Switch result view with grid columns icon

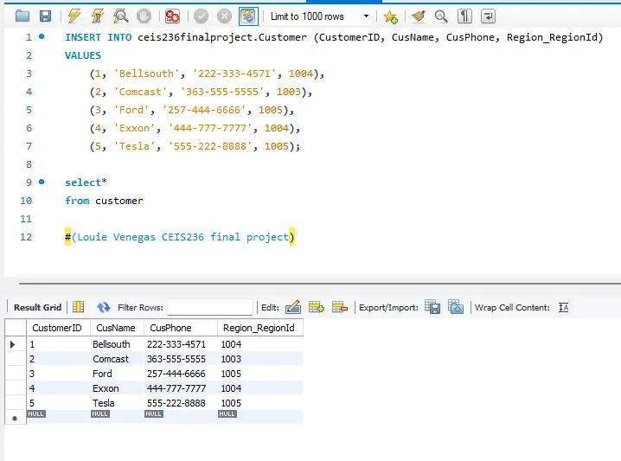pos(79,307)
